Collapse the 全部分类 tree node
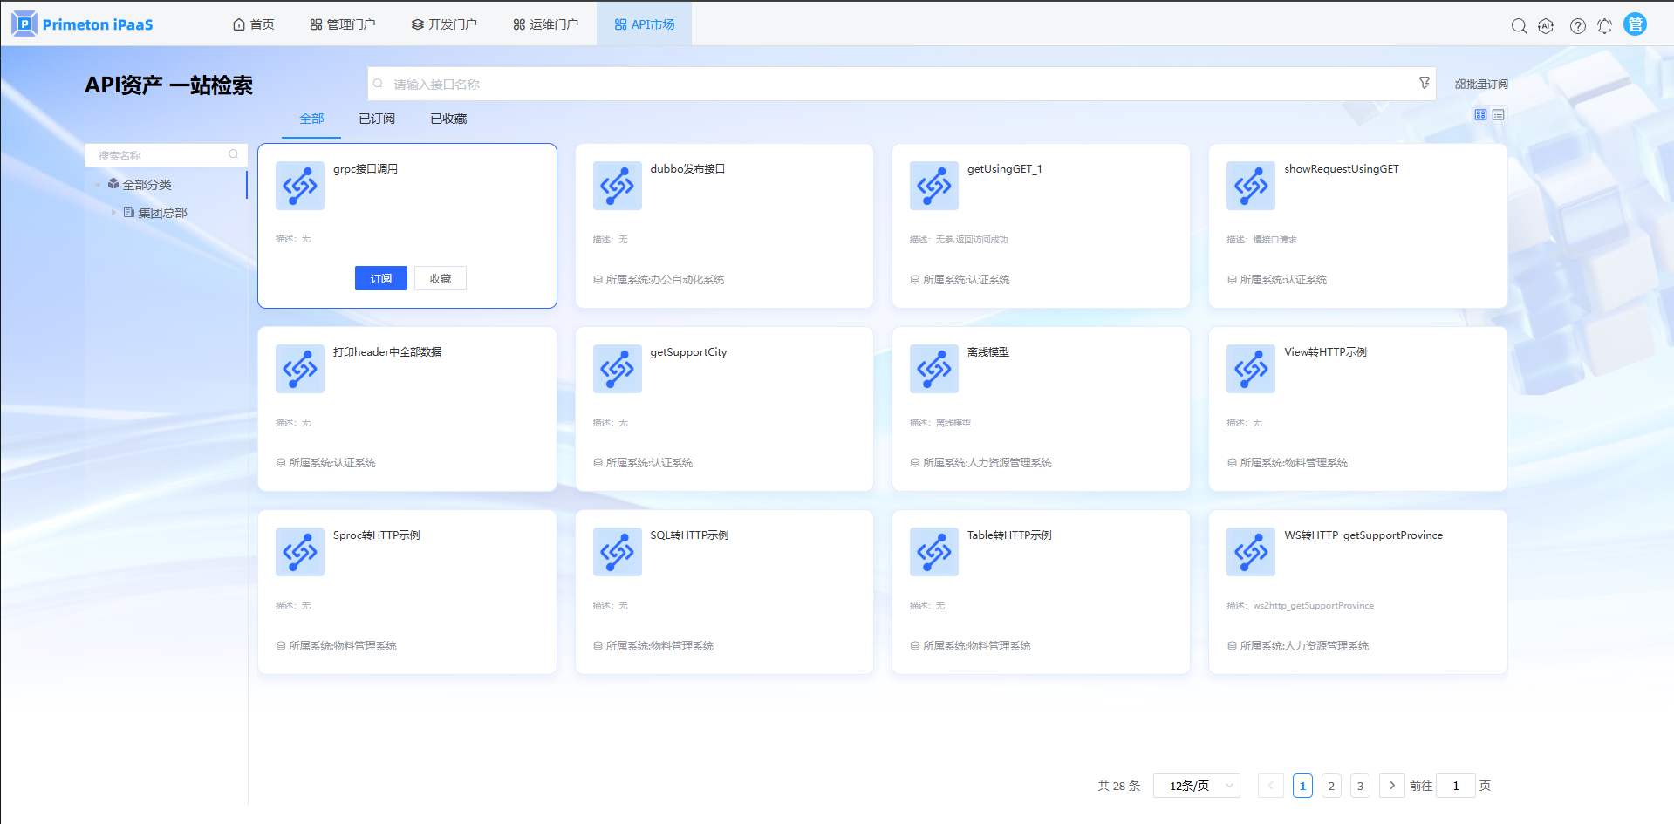The image size is (1674, 824). (x=98, y=185)
